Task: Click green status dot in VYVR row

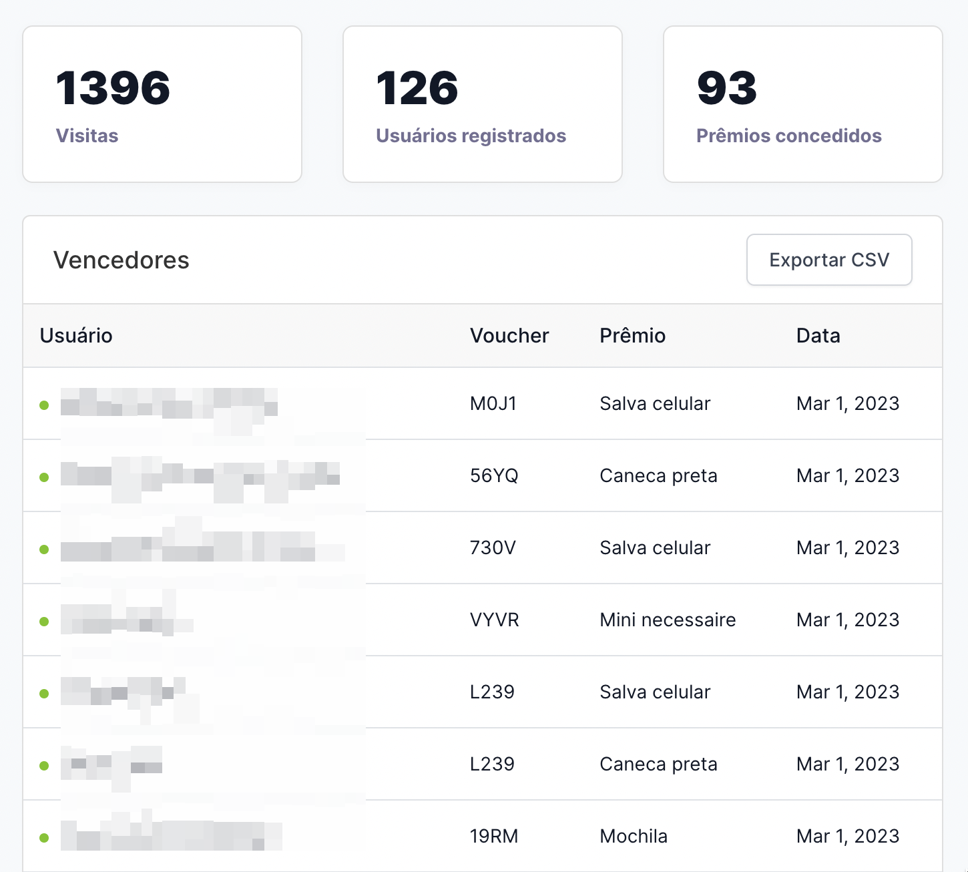Action: (44, 622)
